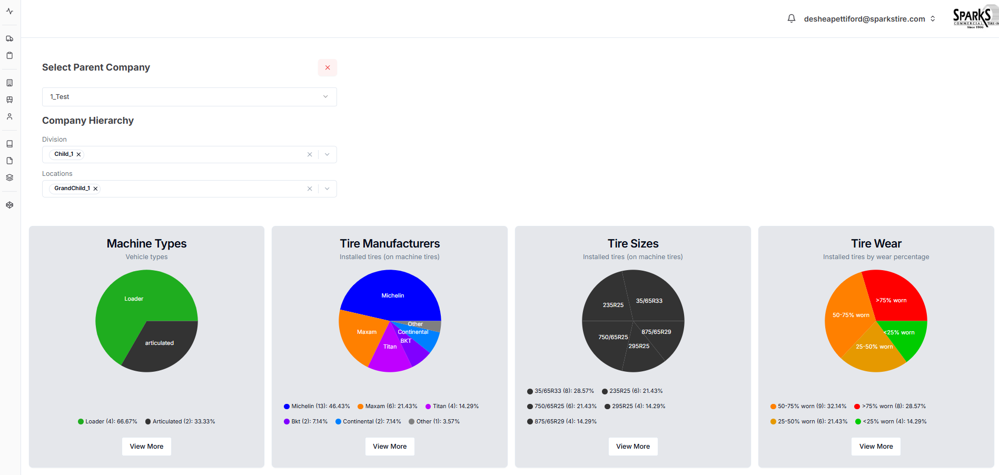Open the activity dashboard icon in sidebar
This screenshot has width=999, height=475.
9,11
